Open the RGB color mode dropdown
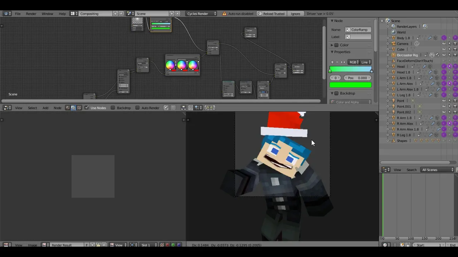Screen dimensions: 458x257 pyautogui.click(x=354, y=62)
